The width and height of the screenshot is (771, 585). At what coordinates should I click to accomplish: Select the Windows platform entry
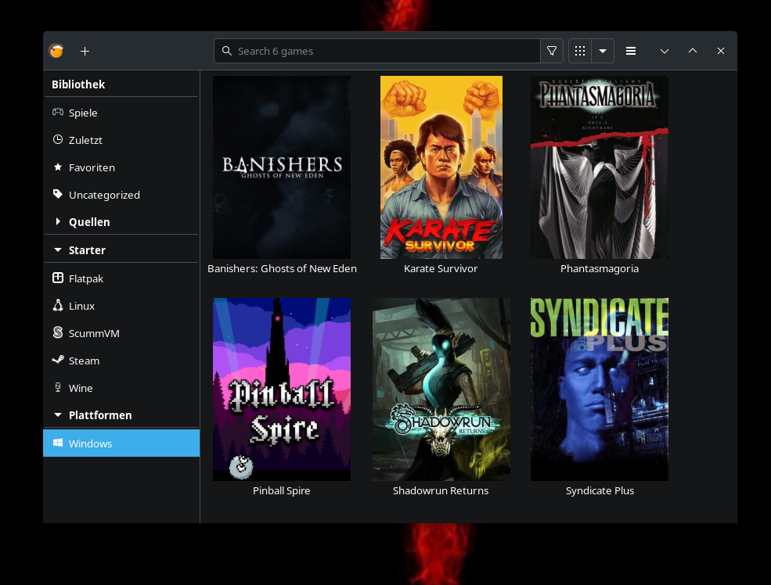point(121,443)
